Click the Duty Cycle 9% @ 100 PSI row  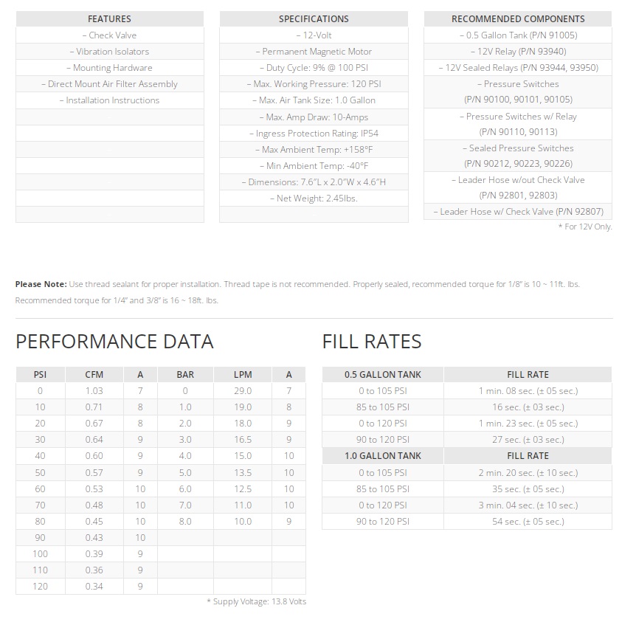(314, 68)
